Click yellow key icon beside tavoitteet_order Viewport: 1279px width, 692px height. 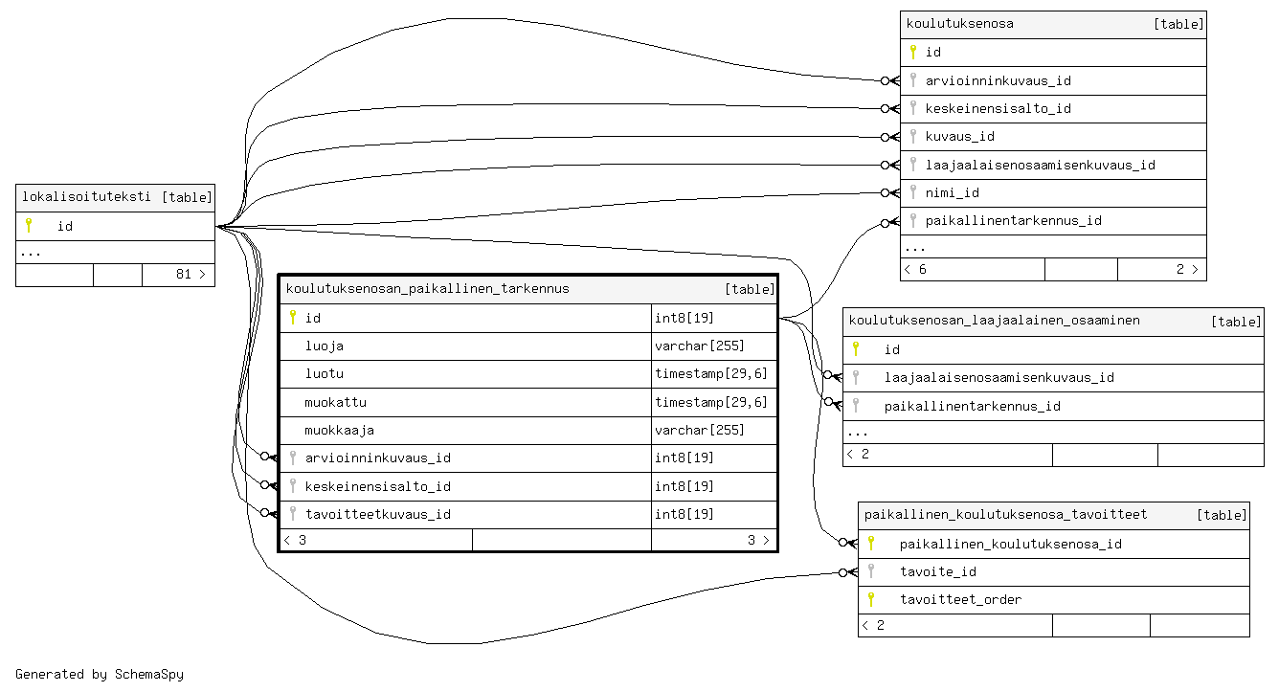(871, 599)
